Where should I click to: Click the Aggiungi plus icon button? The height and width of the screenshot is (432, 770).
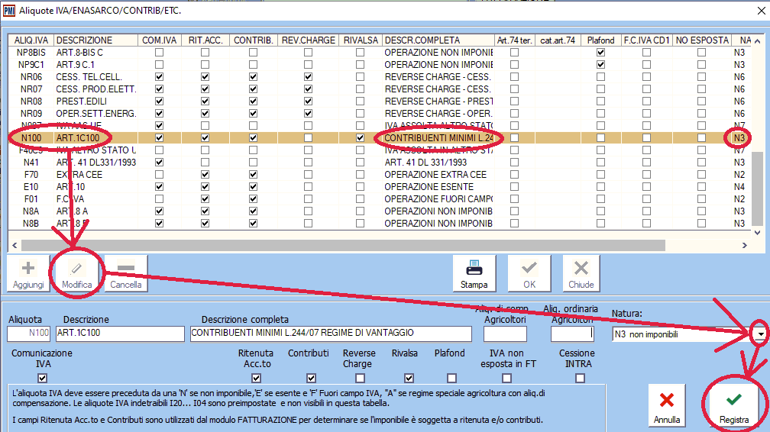click(x=28, y=274)
